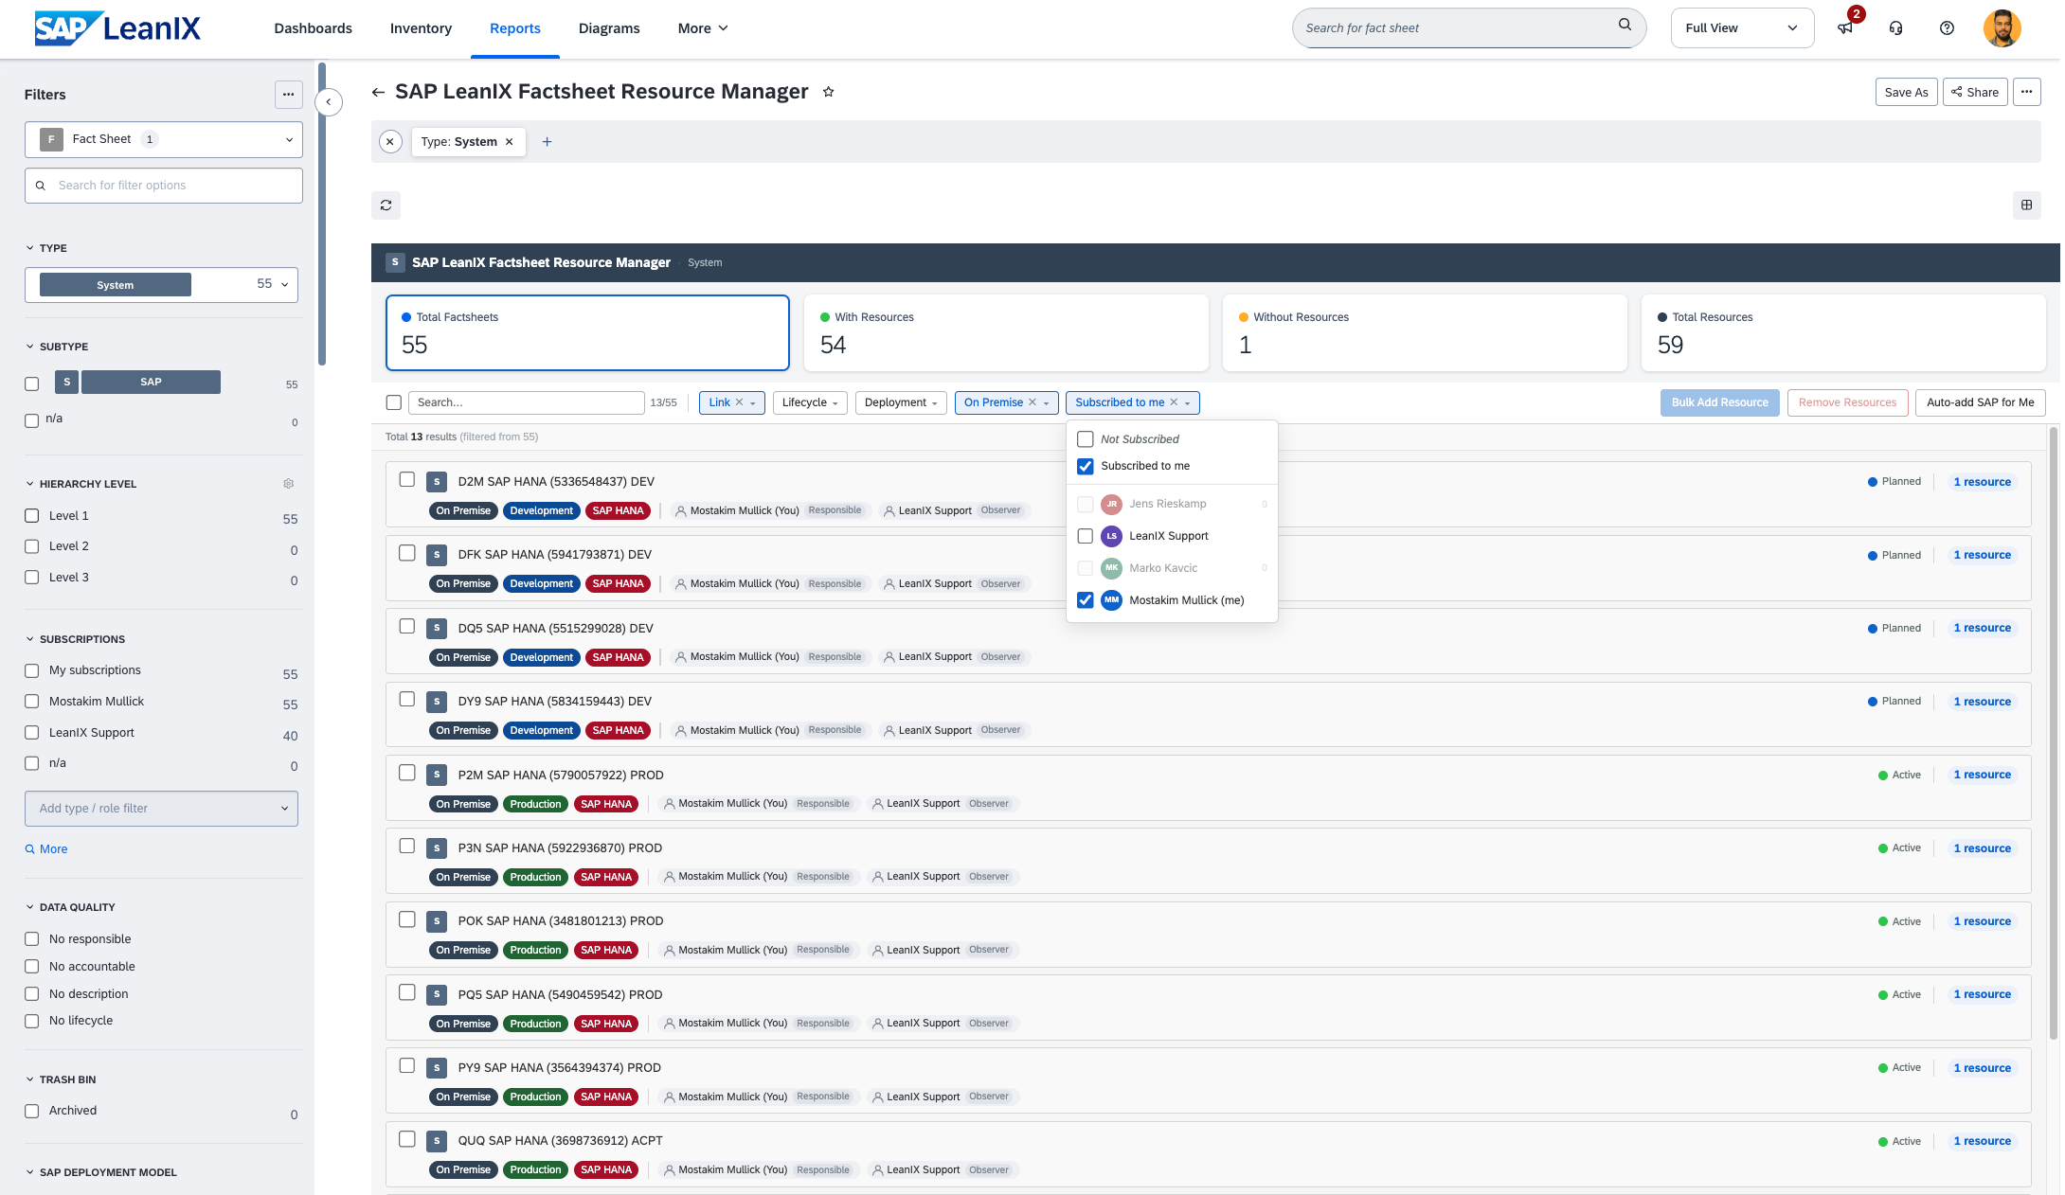Click the Search for filter options field
The image size is (2065, 1195).
click(x=164, y=186)
